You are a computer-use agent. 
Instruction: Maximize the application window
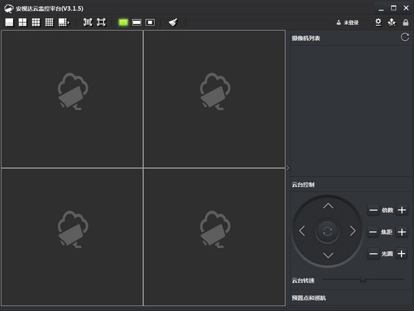(394, 8)
